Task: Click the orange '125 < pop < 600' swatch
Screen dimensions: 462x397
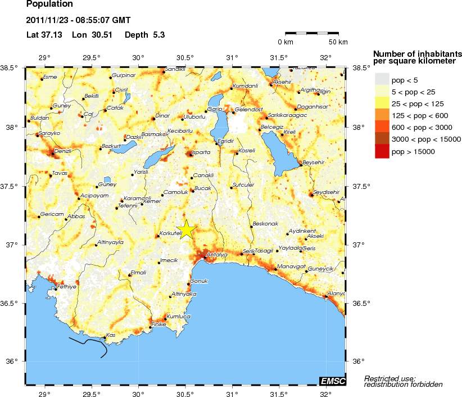Action: (x=382, y=115)
